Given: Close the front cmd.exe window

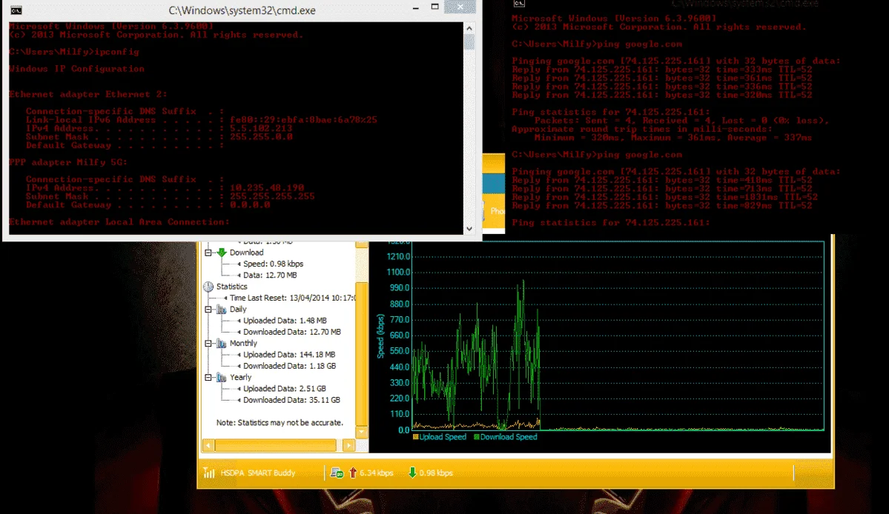Looking at the screenshot, I should 460,7.
